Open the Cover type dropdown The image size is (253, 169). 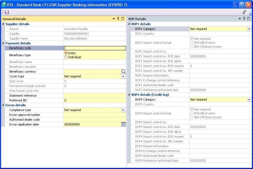click(x=124, y=76)
